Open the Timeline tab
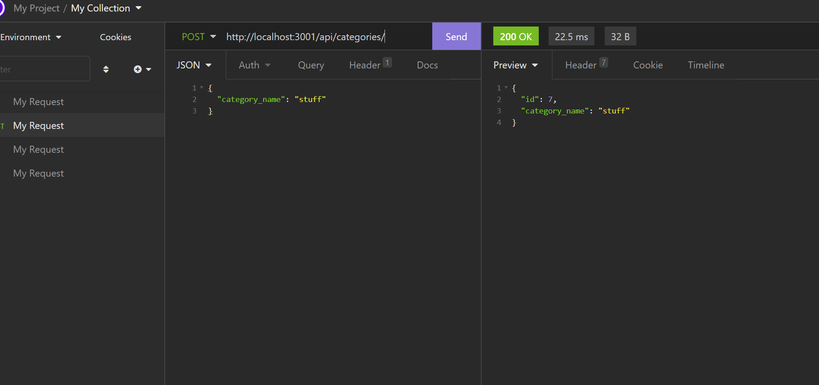 click(706, 65)
